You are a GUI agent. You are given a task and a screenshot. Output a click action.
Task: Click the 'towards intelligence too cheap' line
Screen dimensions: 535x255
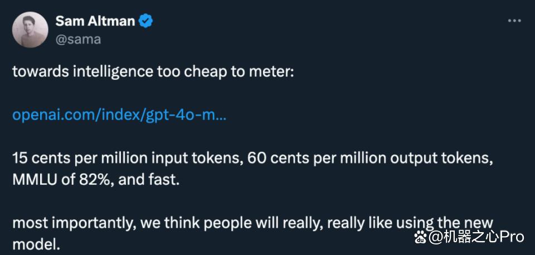pyautogui.click(x=153, y=72)
